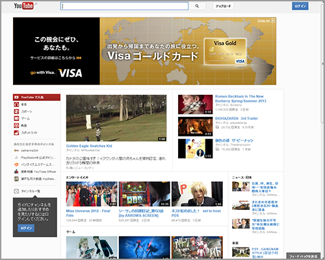Open the BIOHAZARD6 3rd Trailer thumbnail
Screen dimensions: 325x260
pos(195,127)
